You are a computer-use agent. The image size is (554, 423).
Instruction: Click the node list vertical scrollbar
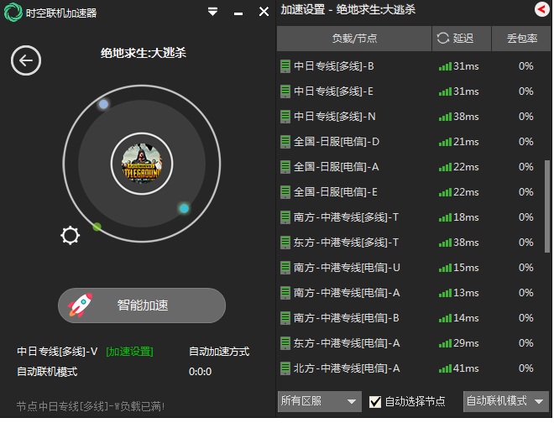[547, 206]
